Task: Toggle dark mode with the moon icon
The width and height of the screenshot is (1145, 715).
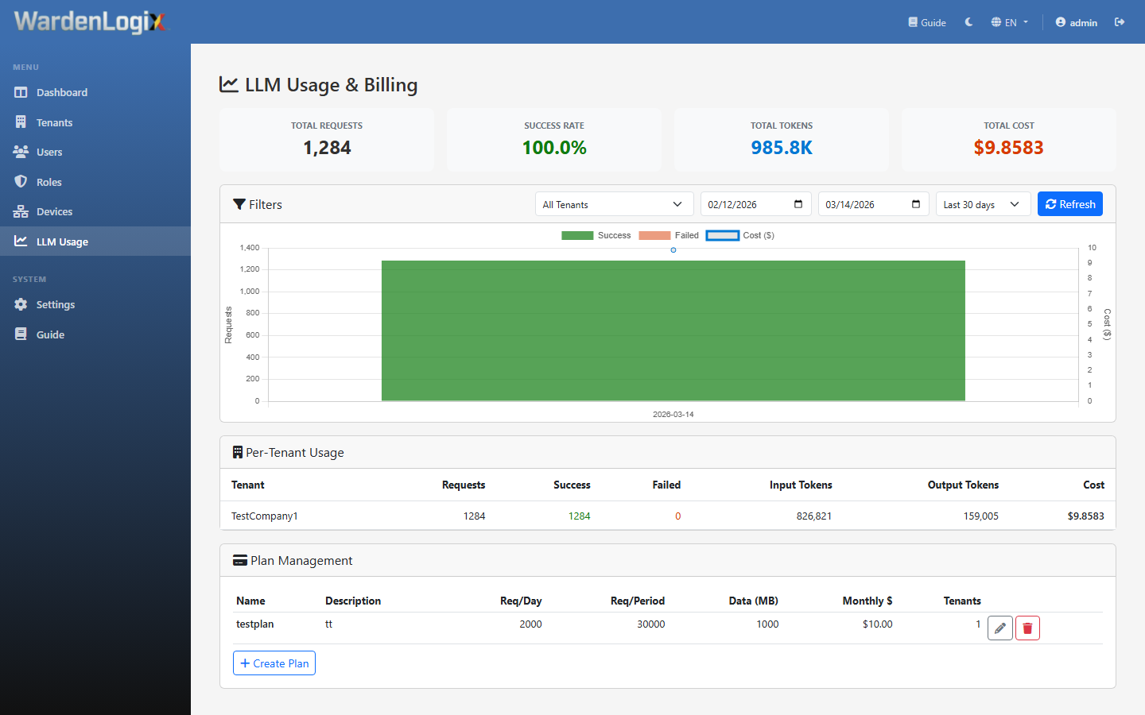Action: (968, 22)
